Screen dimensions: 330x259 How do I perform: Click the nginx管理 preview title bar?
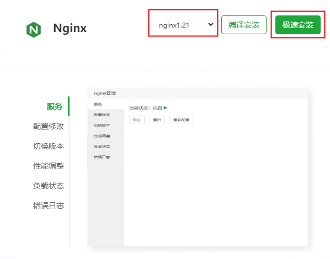tap(198, 93)
